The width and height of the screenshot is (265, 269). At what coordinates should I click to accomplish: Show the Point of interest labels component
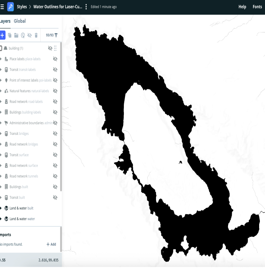55,80
